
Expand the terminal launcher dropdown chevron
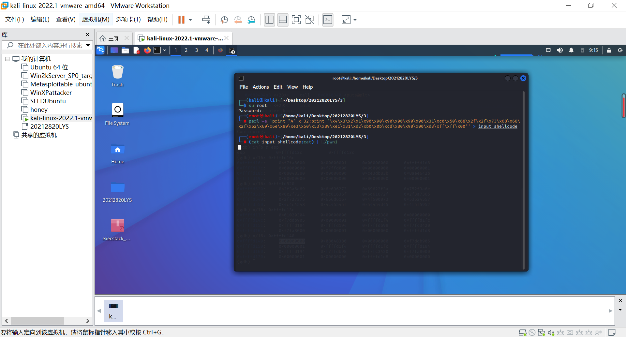point(165,50)
